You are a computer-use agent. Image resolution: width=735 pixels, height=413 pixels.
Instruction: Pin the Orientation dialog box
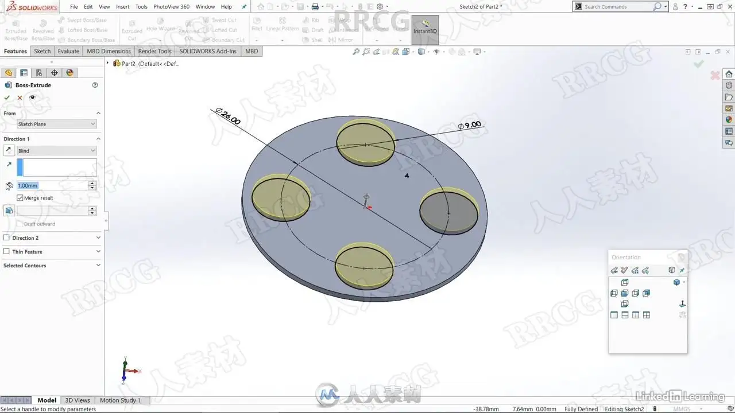click(682, 270)
